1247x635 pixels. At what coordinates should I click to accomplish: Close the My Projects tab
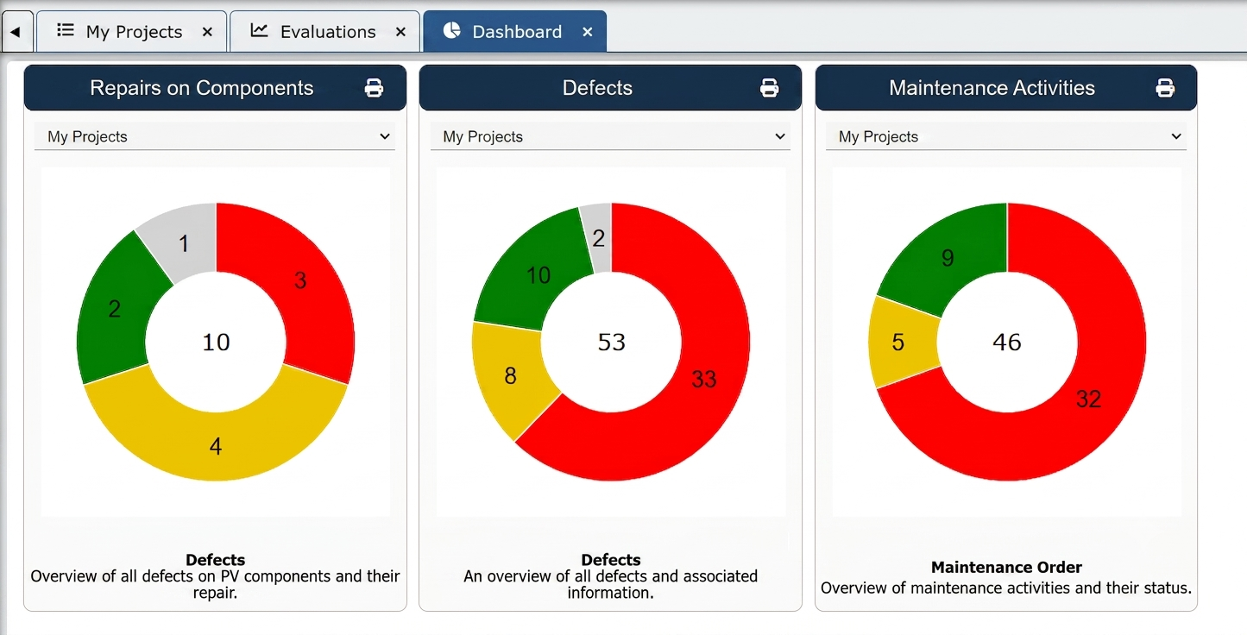[x=207, y=32]
